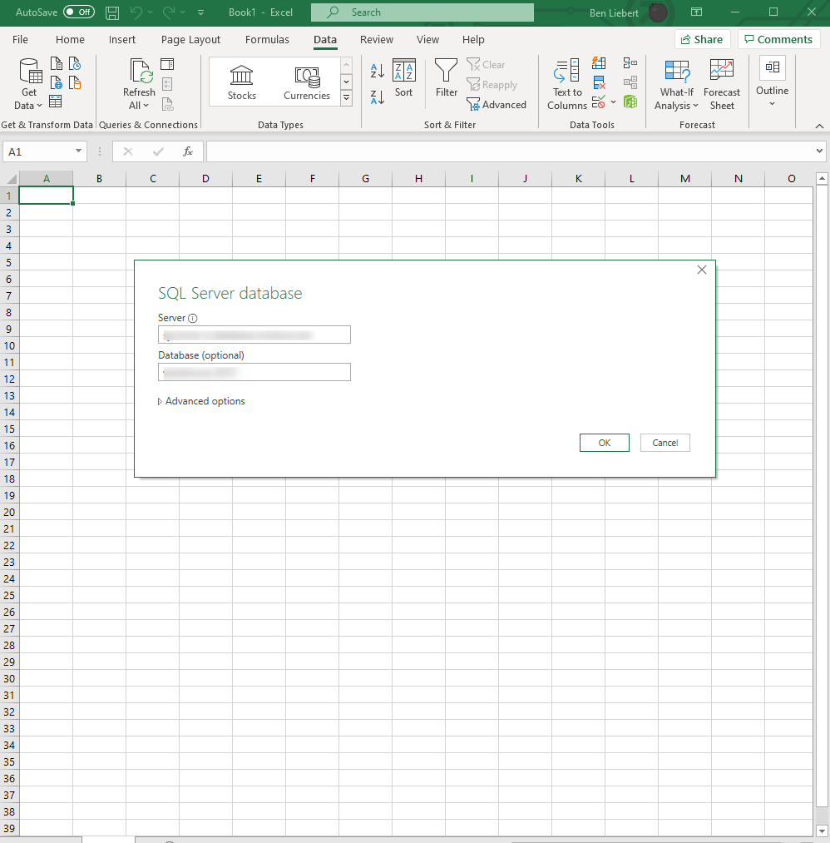Switch to the Formulas tab

[x=267, y=39]
